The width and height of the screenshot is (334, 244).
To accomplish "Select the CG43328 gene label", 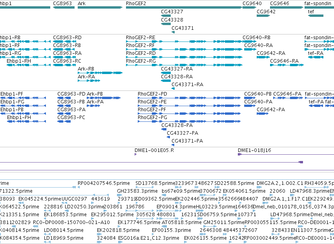I will (x=172, y=20).
